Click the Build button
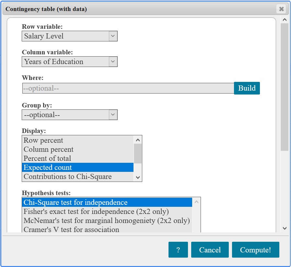This screenshot has height=267, width=291. point(247,88)
